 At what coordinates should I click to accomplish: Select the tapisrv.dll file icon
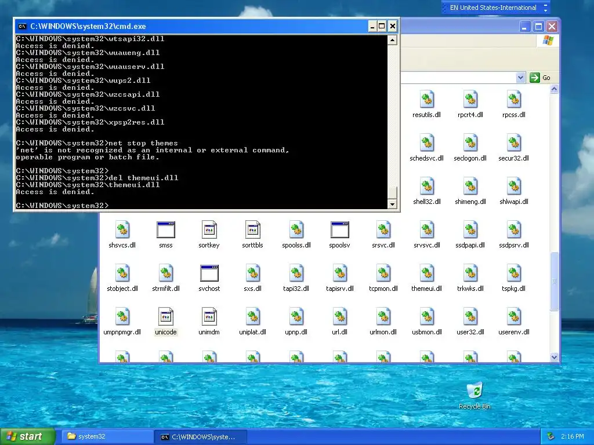coord(340,273)
